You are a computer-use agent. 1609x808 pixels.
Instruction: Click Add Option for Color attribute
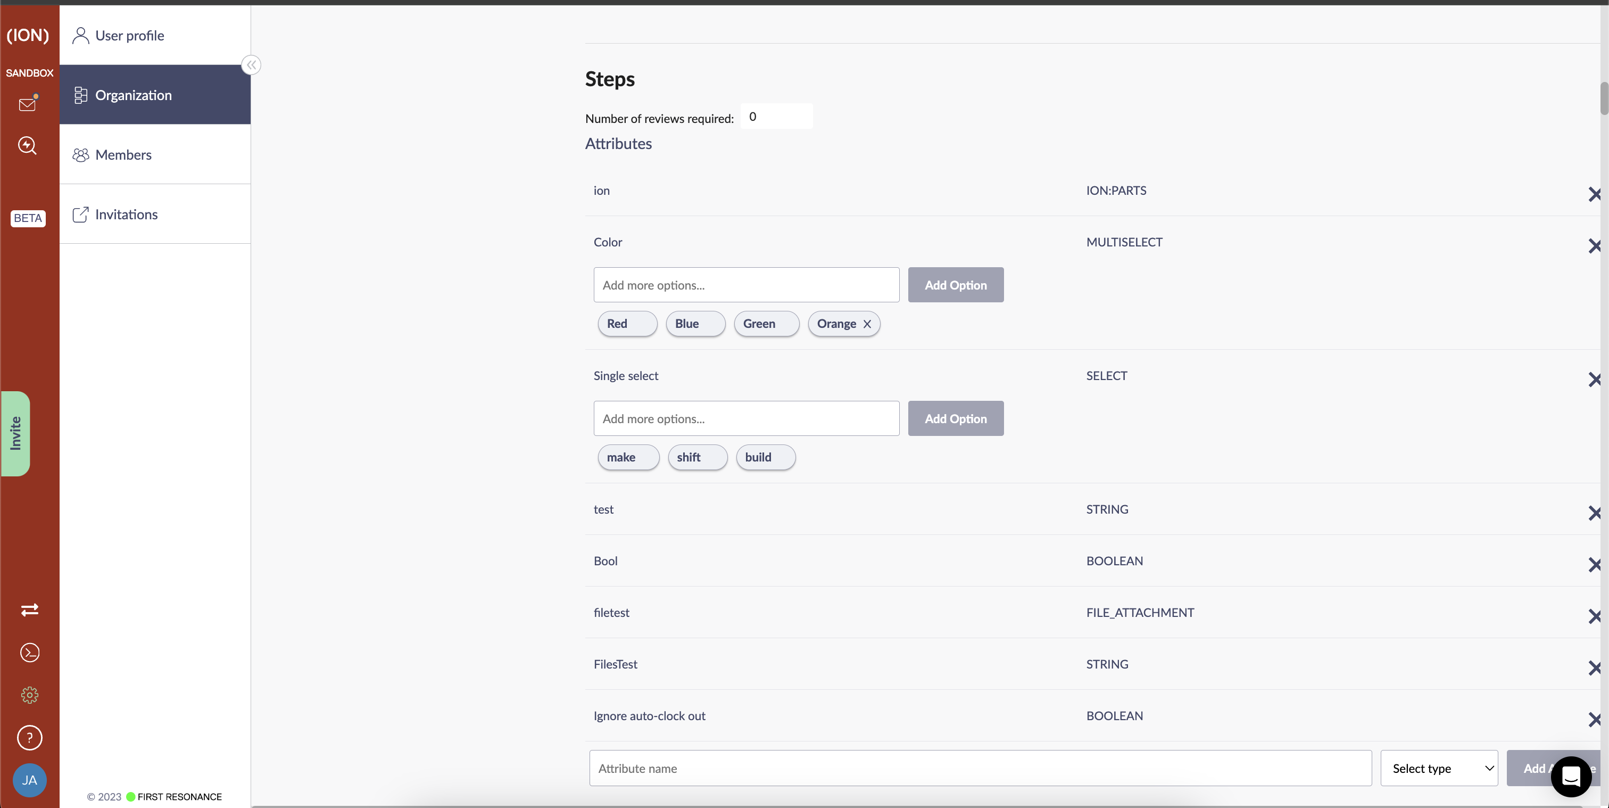(955, 285)
